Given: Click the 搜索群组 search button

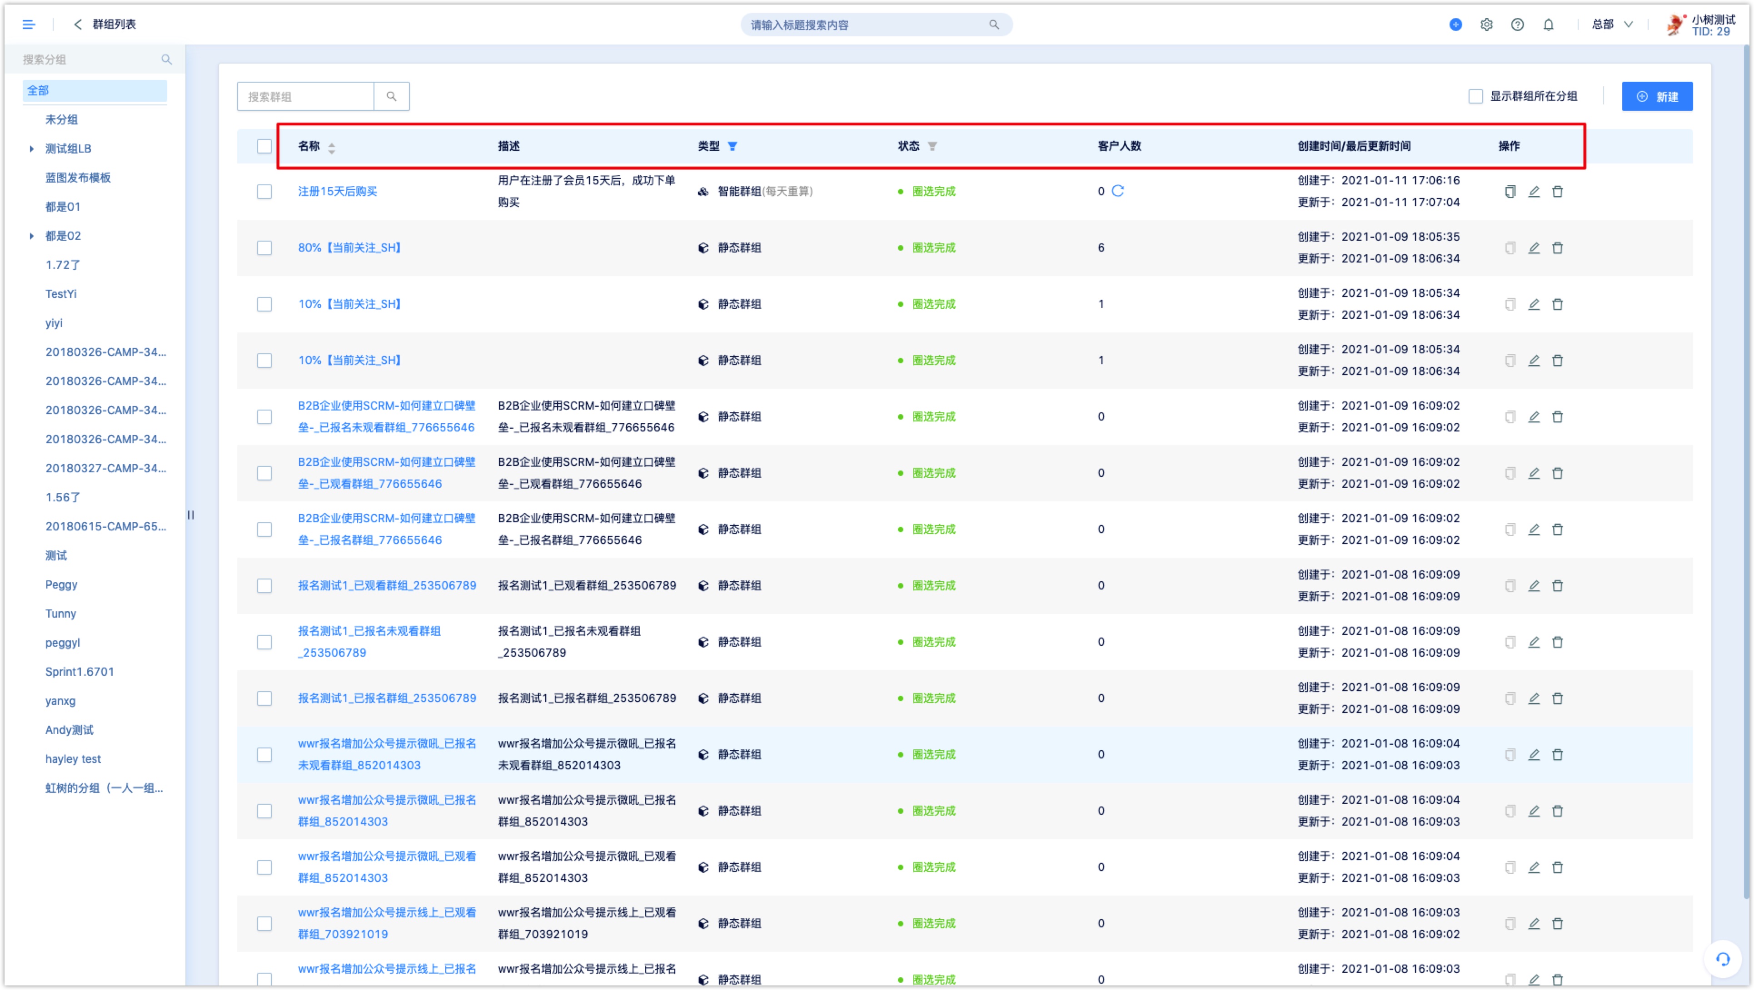Looking at the screenshot, I should [x=392, y=97].
